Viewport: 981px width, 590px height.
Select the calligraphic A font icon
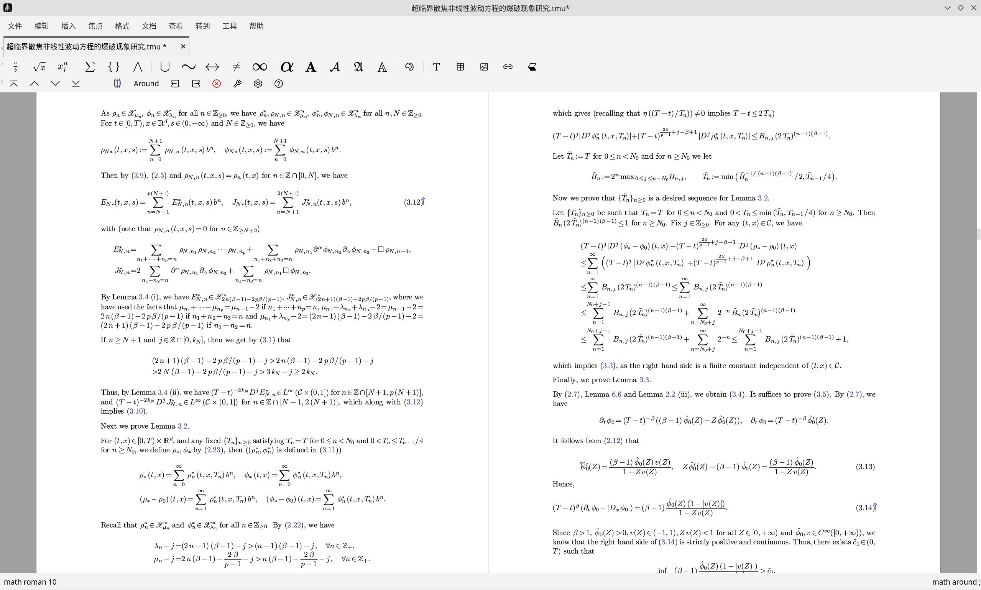(x=335, y=67)
